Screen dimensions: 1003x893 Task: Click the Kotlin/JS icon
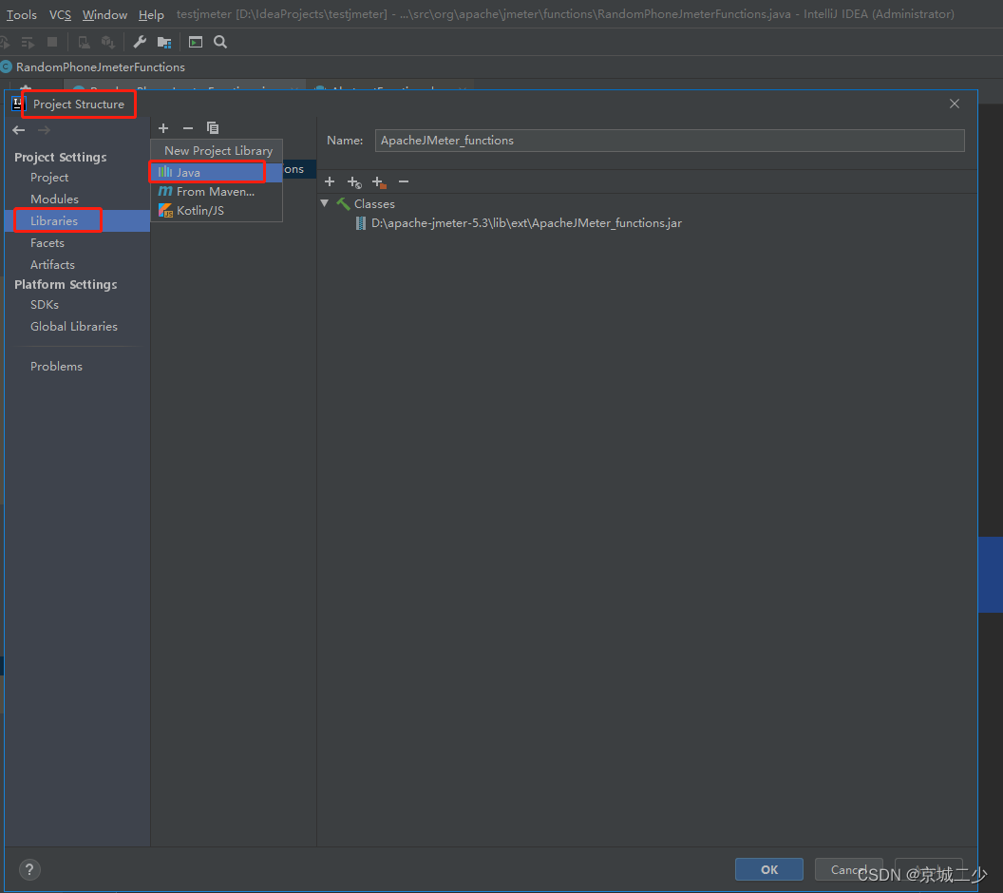click(165, 211)
